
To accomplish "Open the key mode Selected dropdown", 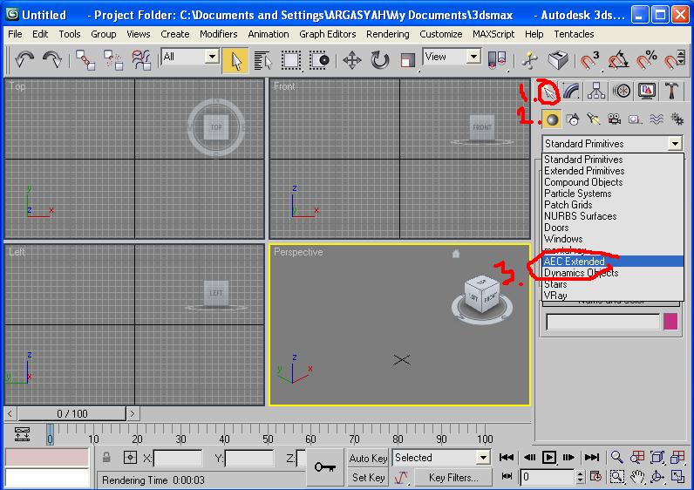I will tap(483, 457).
